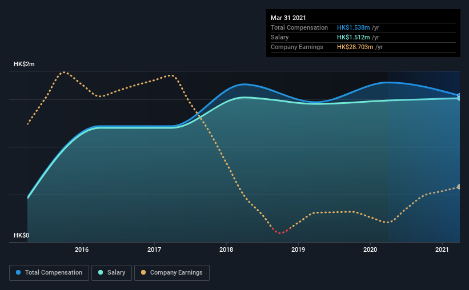This screenshot has width=469, height=290.
Task: Click the red negative earnings dip segment
Action: point(280,231)
